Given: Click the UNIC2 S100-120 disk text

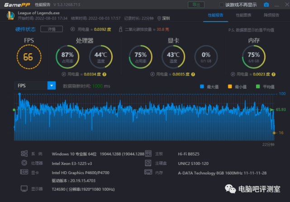Looking at the screenshot, I should (x=193, y=164).
